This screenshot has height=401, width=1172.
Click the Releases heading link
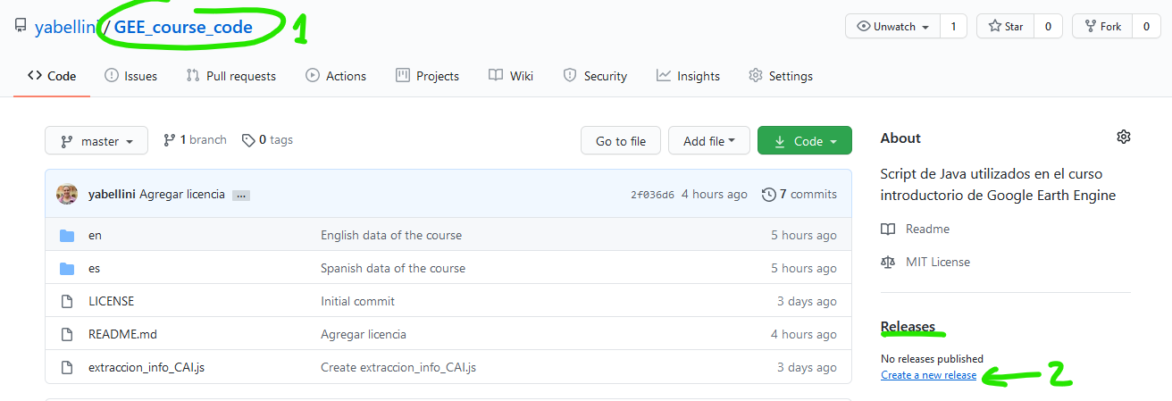[x=908, y=326]
